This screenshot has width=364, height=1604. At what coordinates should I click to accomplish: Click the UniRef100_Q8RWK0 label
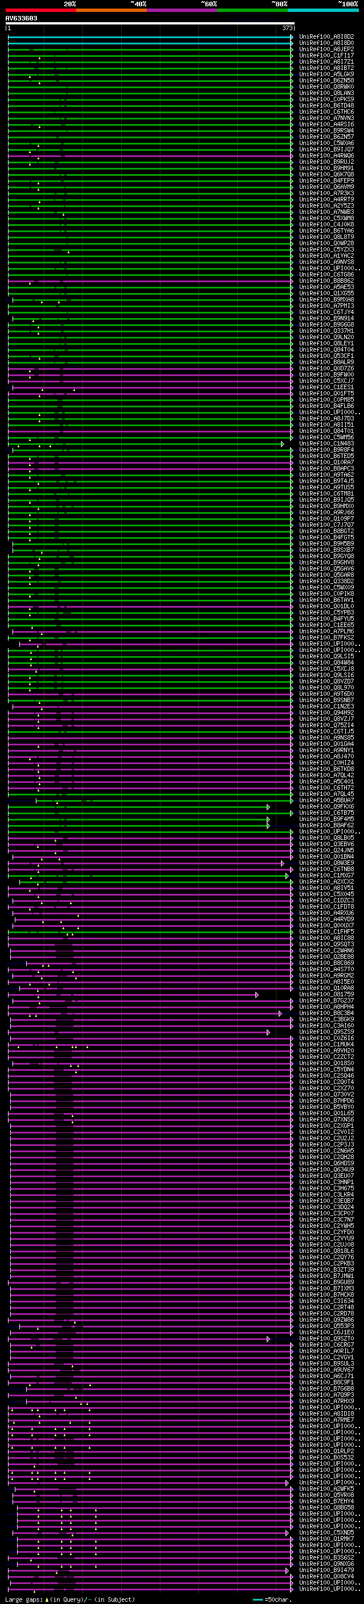pyautogui.click(x=326, y=86)
